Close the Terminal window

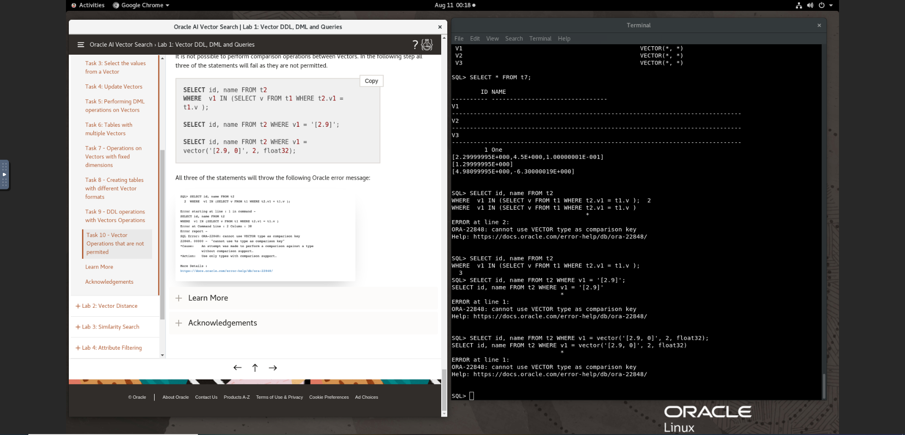tap(819, 25)
